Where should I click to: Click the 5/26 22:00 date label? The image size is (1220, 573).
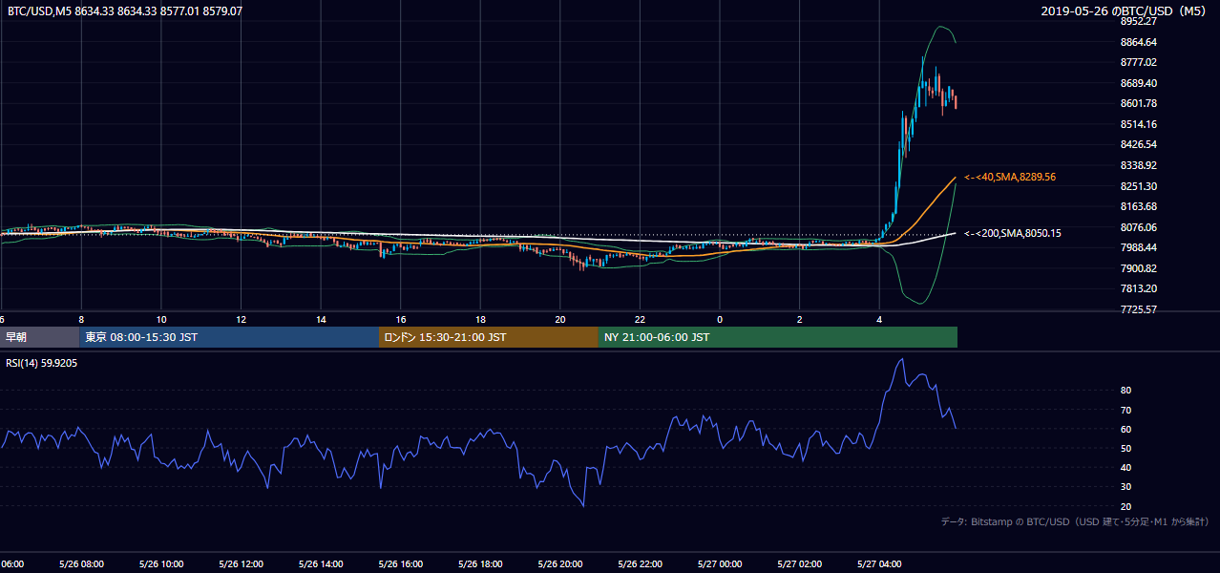pyautogui.click(x=639, y=564)
